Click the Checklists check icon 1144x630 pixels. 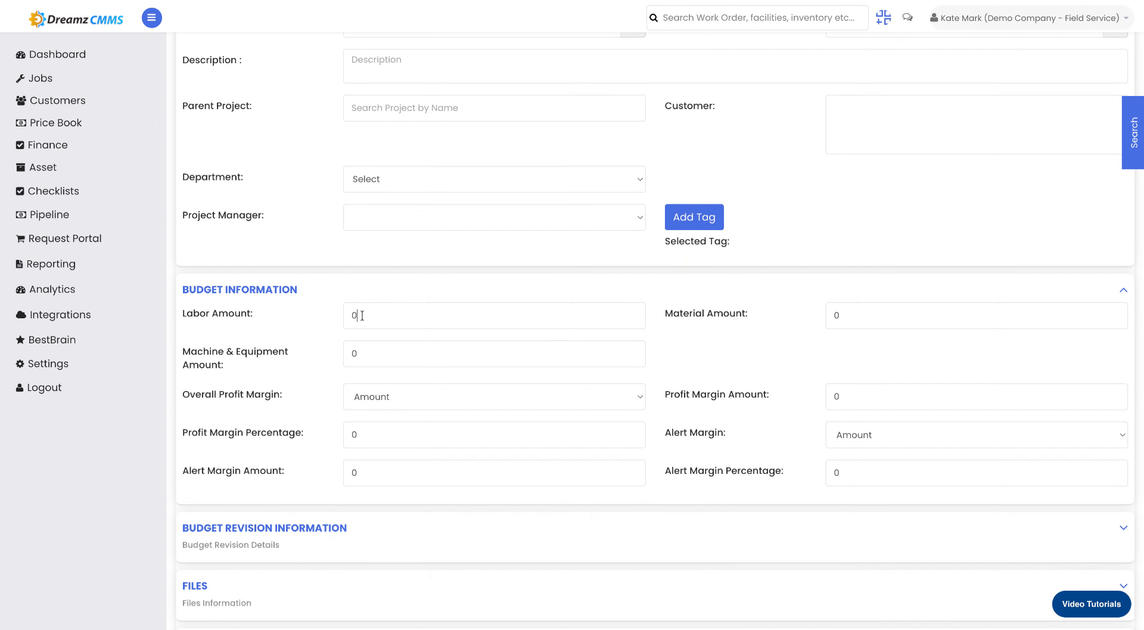(x=20, y=191)
